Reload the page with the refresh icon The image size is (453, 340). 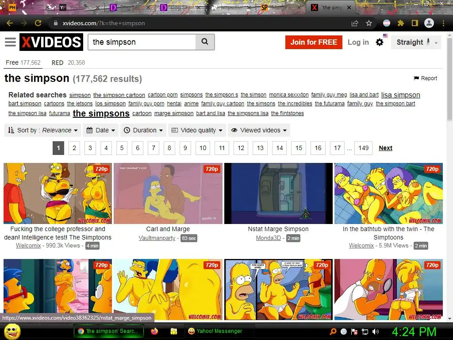[x=38, y=23]
